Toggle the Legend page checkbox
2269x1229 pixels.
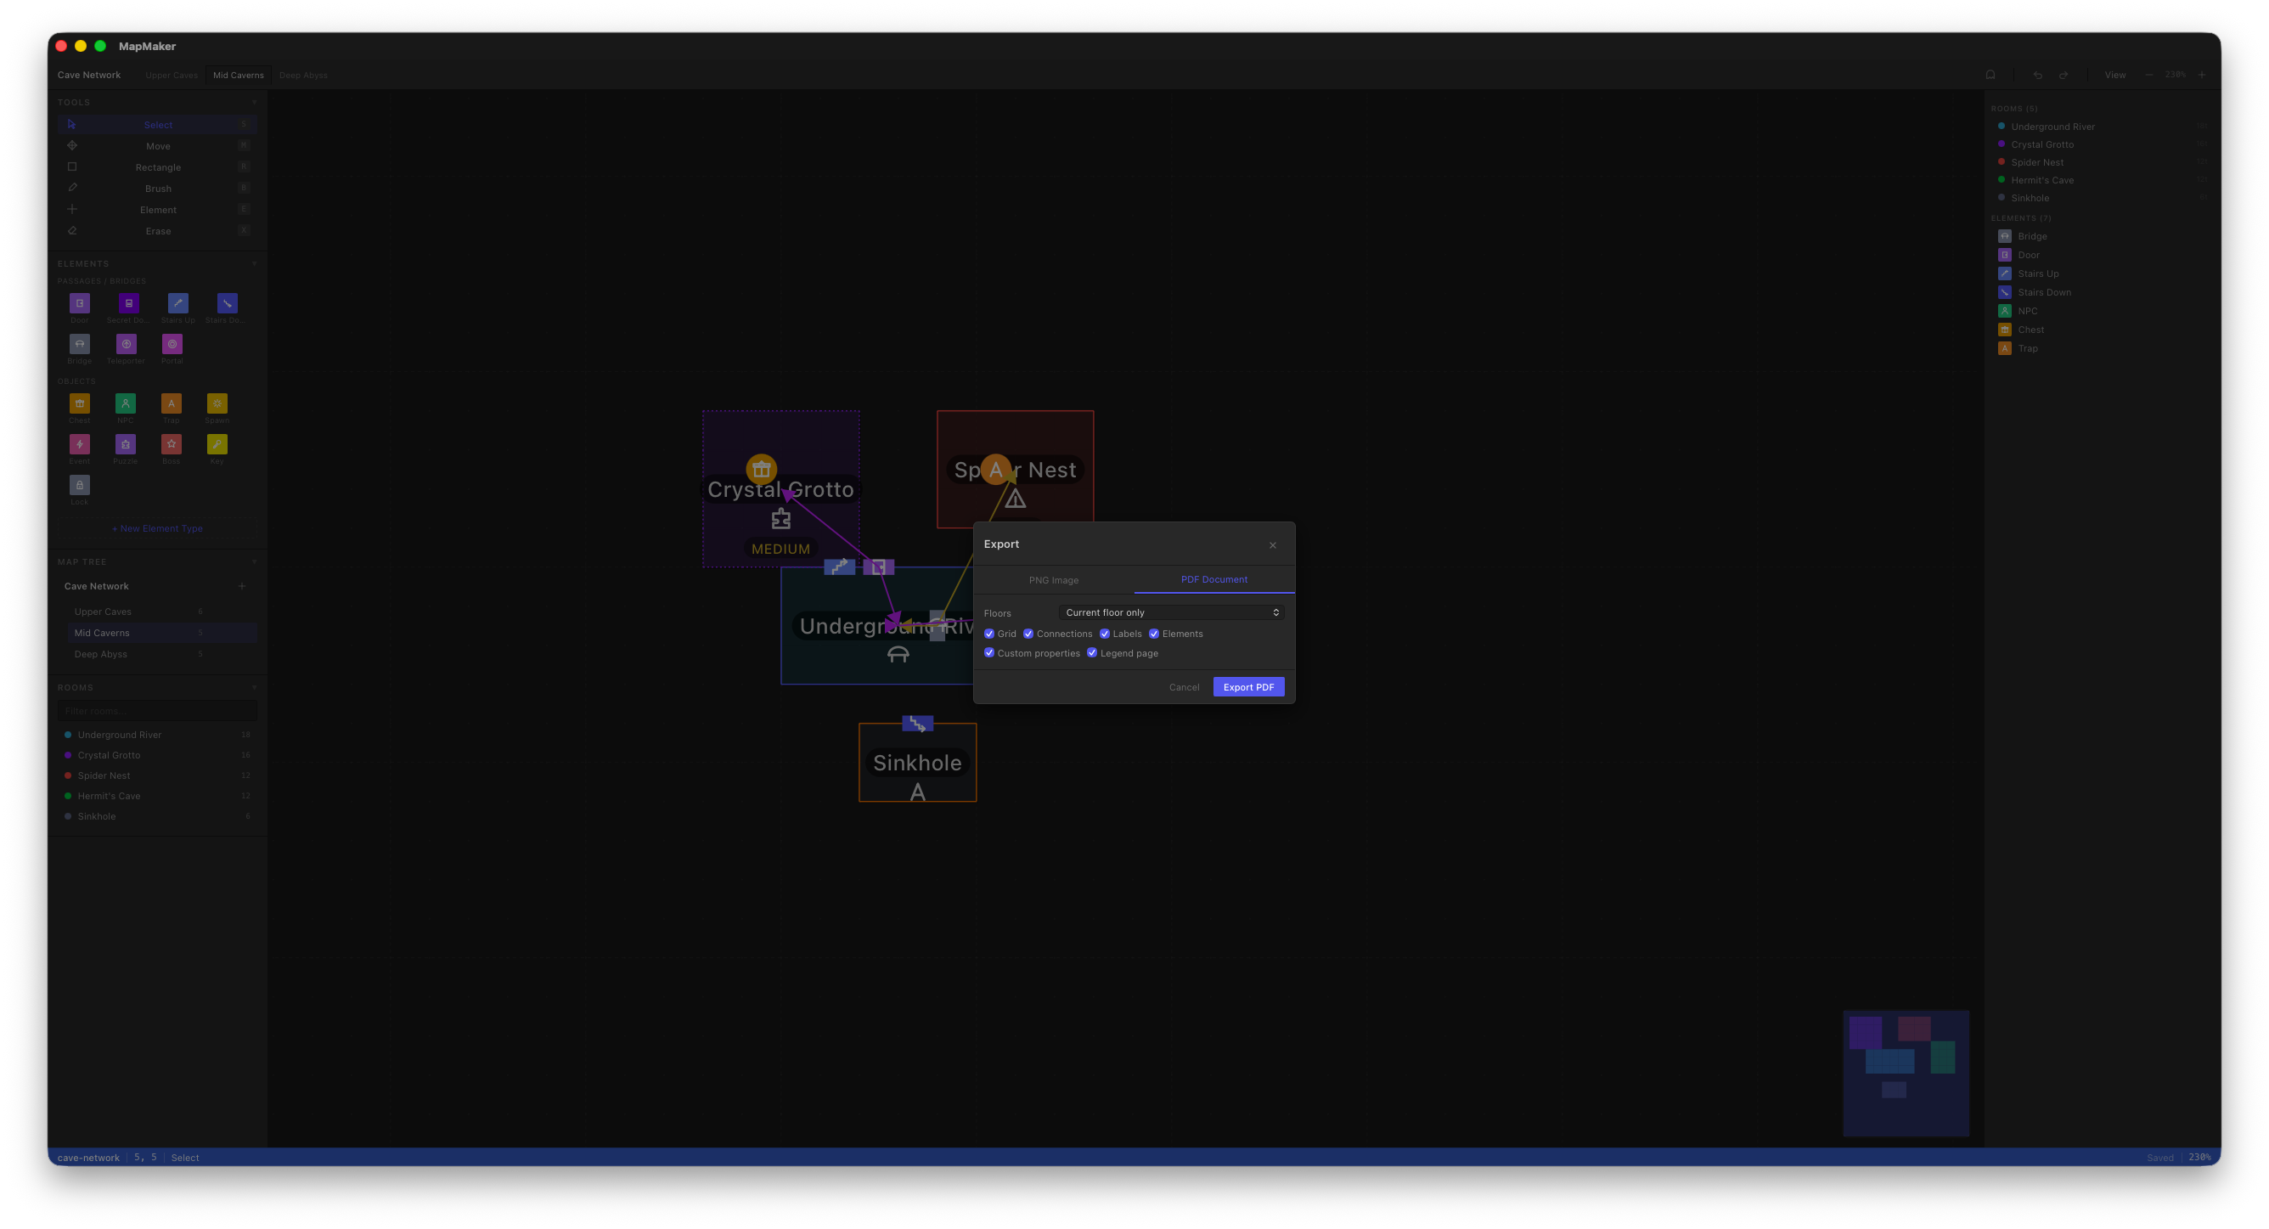pyautogui.click(x=1092, y=654)
